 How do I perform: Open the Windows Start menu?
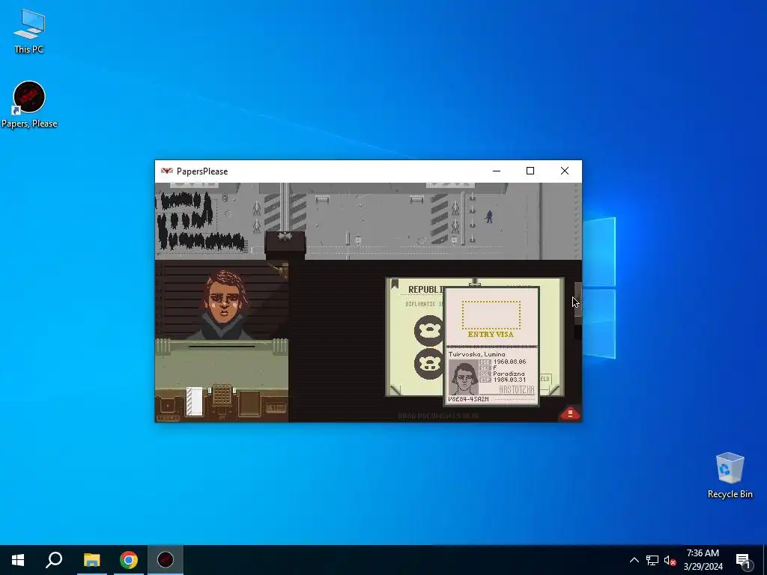[x=18, y=560]
